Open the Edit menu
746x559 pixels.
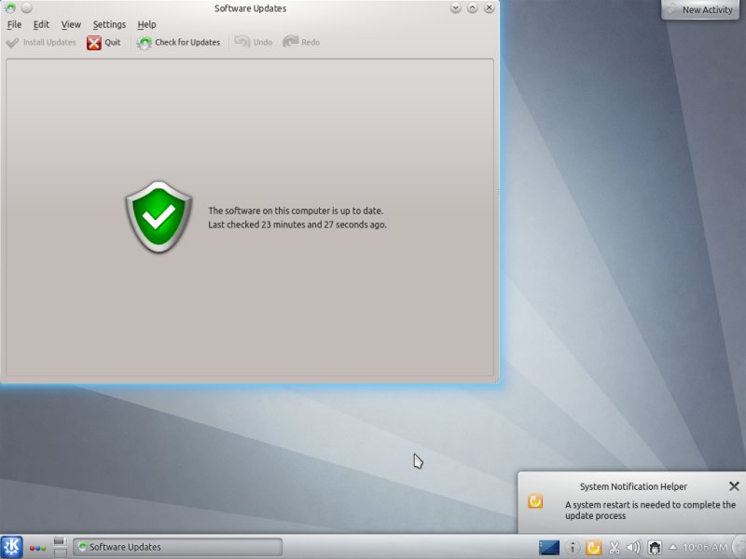click(x=41, y=24)
